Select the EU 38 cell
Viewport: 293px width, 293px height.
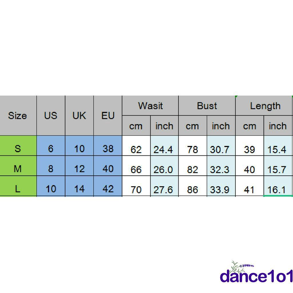108,149
